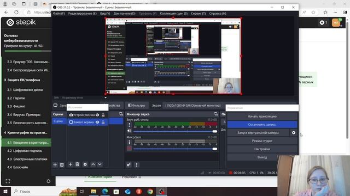Open Справка menu in OBS

pyautogui.click(x=218, y=14)
